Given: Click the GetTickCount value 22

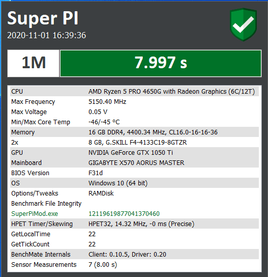Looking at the screenshot, I should coord(92,244).
